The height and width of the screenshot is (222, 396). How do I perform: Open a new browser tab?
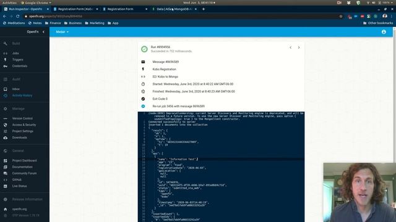click(x=204, y=9)
